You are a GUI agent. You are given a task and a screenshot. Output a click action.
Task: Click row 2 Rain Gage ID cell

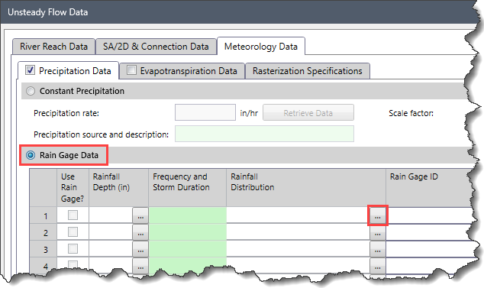coord(429,232)
